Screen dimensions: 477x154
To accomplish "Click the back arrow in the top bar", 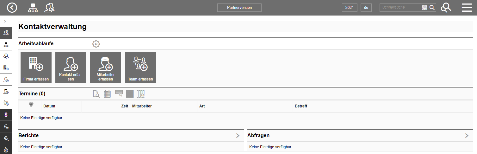I will click(x=12, y=8).
